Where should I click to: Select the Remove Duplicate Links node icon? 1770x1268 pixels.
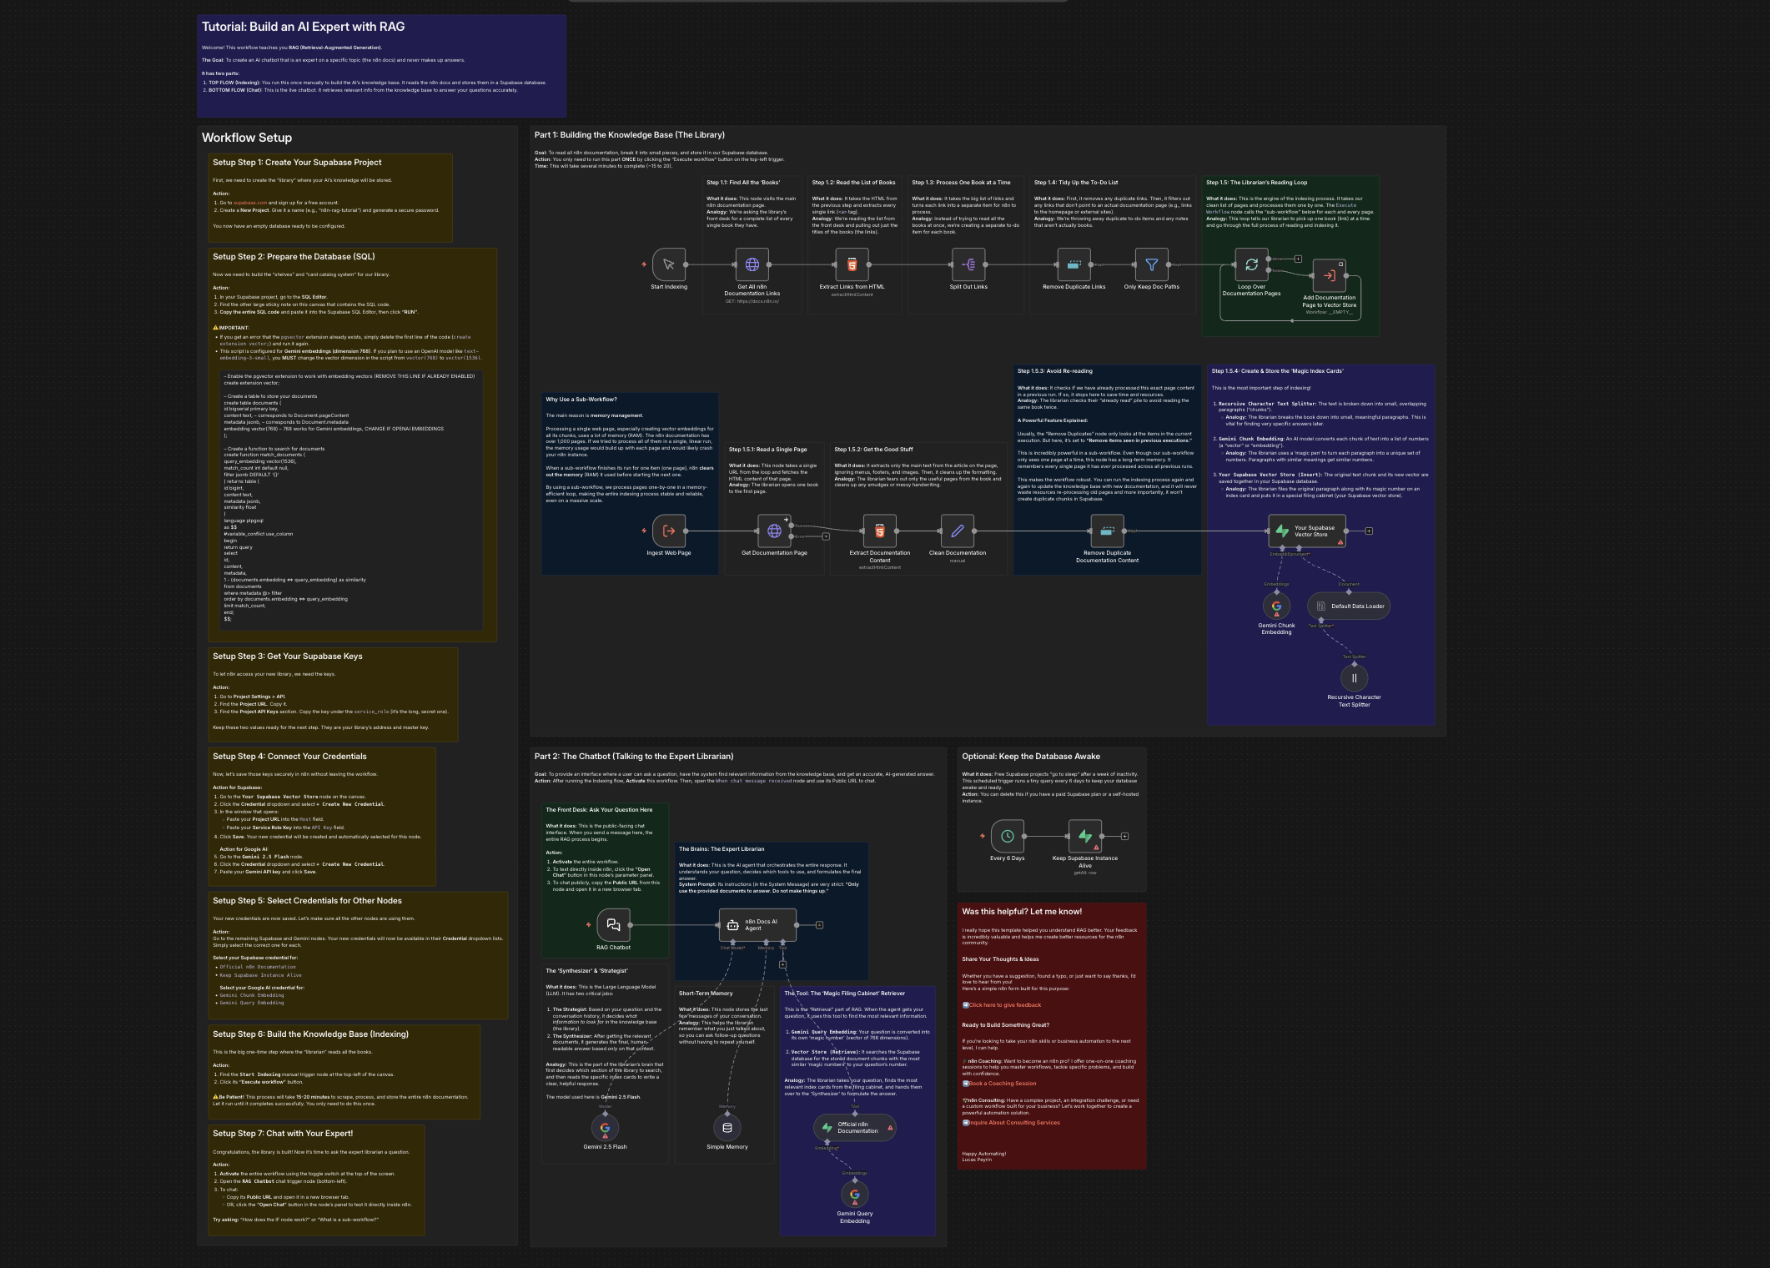[x=1073, y=264]
